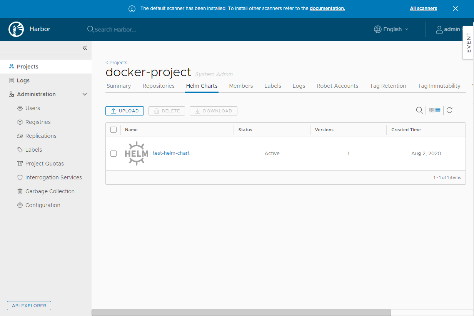Click the Replications cloud icon
Viewport: 474px width, 316px height.
(20, 136)
